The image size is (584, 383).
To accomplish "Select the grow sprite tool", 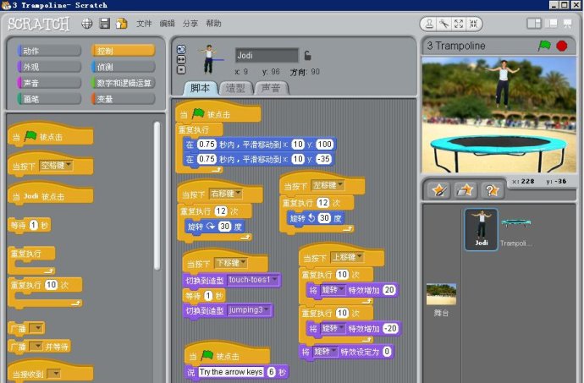I will pyautogui.click(x=459, y=25).
